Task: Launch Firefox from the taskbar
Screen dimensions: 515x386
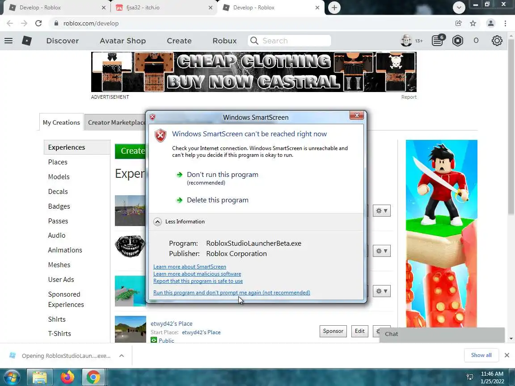Action: [68, 378]
